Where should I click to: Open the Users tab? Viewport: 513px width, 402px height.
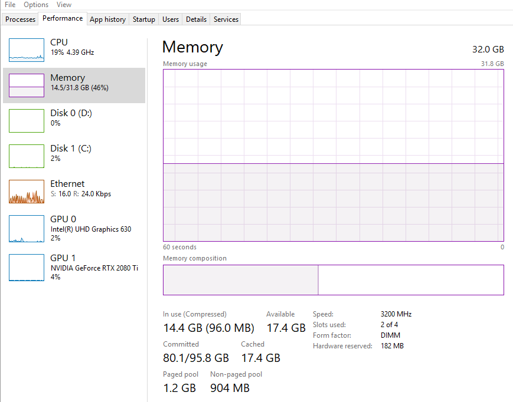click(x=170, y=19)
